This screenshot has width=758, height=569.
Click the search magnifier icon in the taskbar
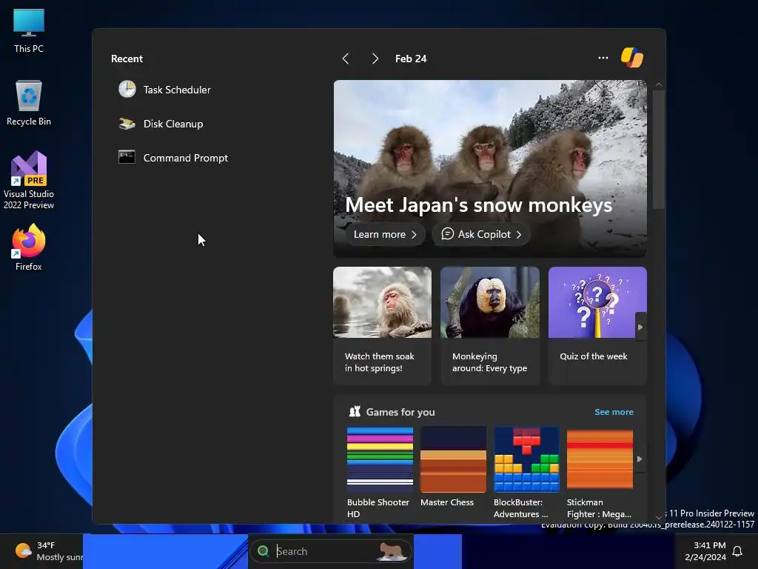pyautogui.click(x=263, y=550)
